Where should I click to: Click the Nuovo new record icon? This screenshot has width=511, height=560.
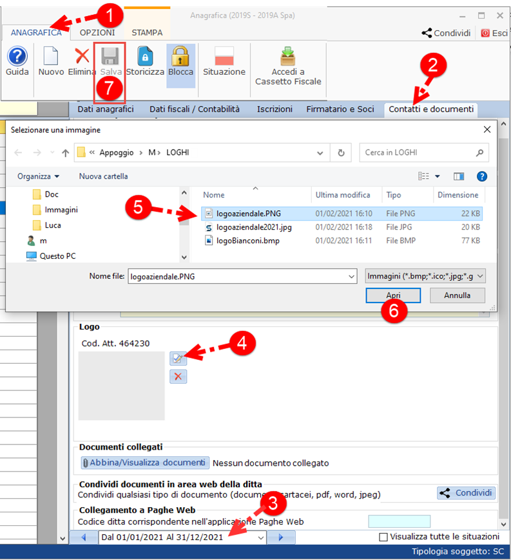(51, 56)
